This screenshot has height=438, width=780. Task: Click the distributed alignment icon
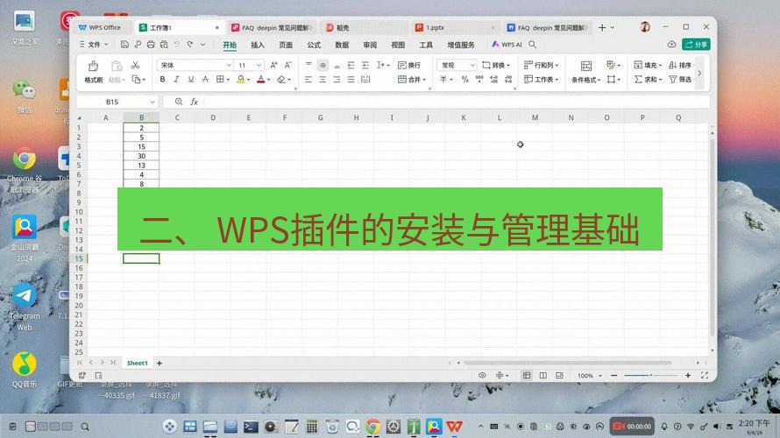click(x=365, y=80)
